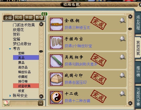Click achievement list scrollbar thumb
The width and height of the screenshot is (141, 110).
130,29
